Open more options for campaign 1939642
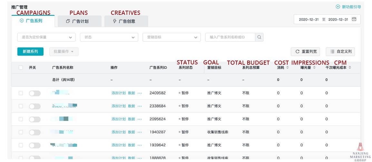Screen dimensions: 372x162 140,145
